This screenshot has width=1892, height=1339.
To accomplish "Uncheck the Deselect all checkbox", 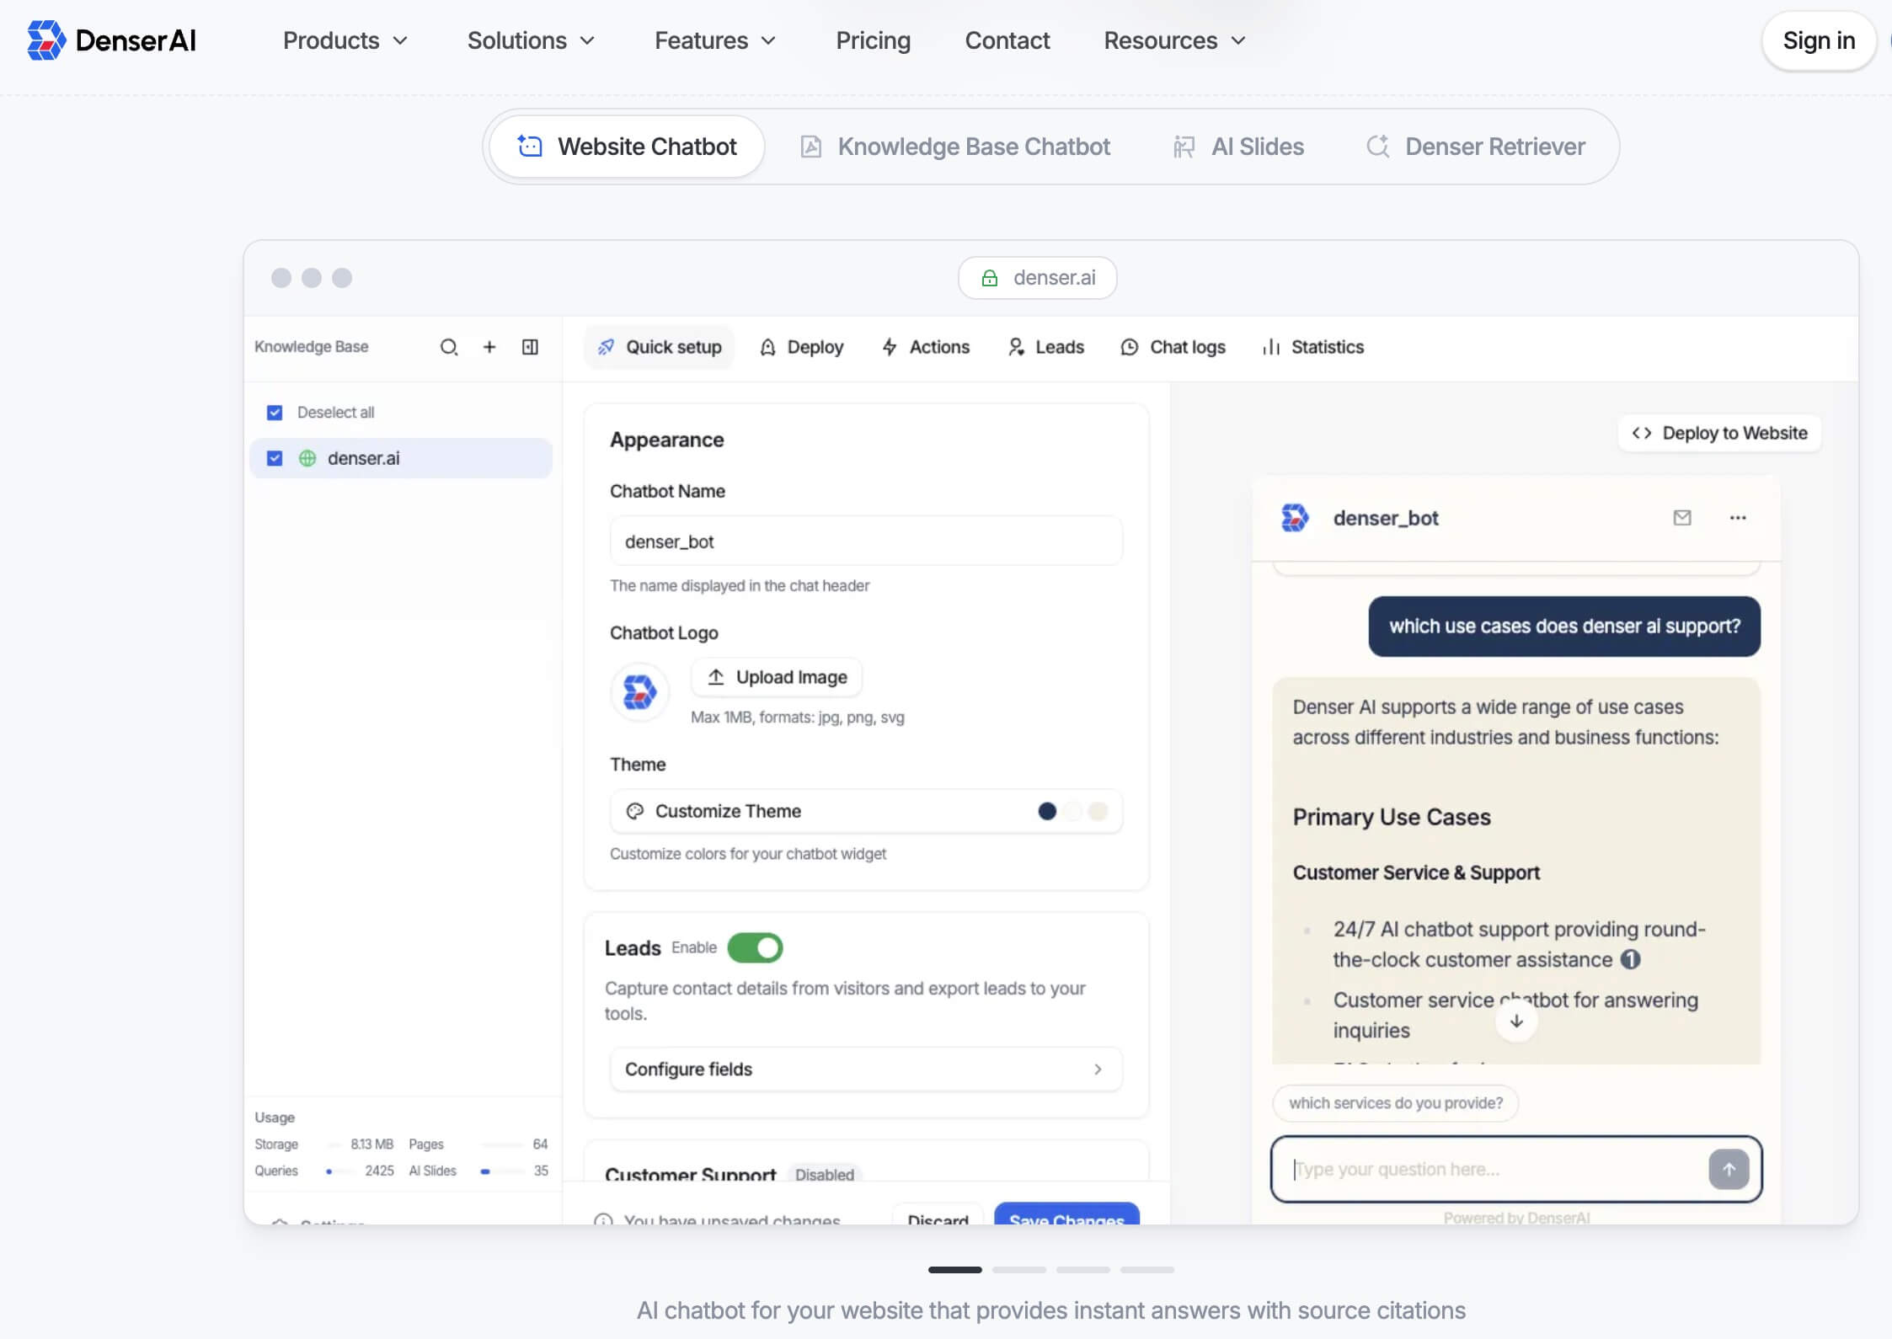I will 275,413.
